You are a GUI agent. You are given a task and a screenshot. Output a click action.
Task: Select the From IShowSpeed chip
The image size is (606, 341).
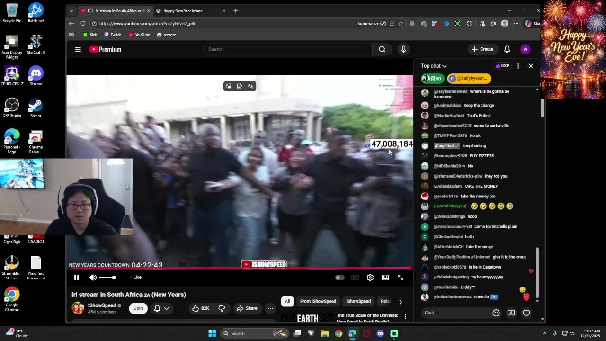coord(318,301)
